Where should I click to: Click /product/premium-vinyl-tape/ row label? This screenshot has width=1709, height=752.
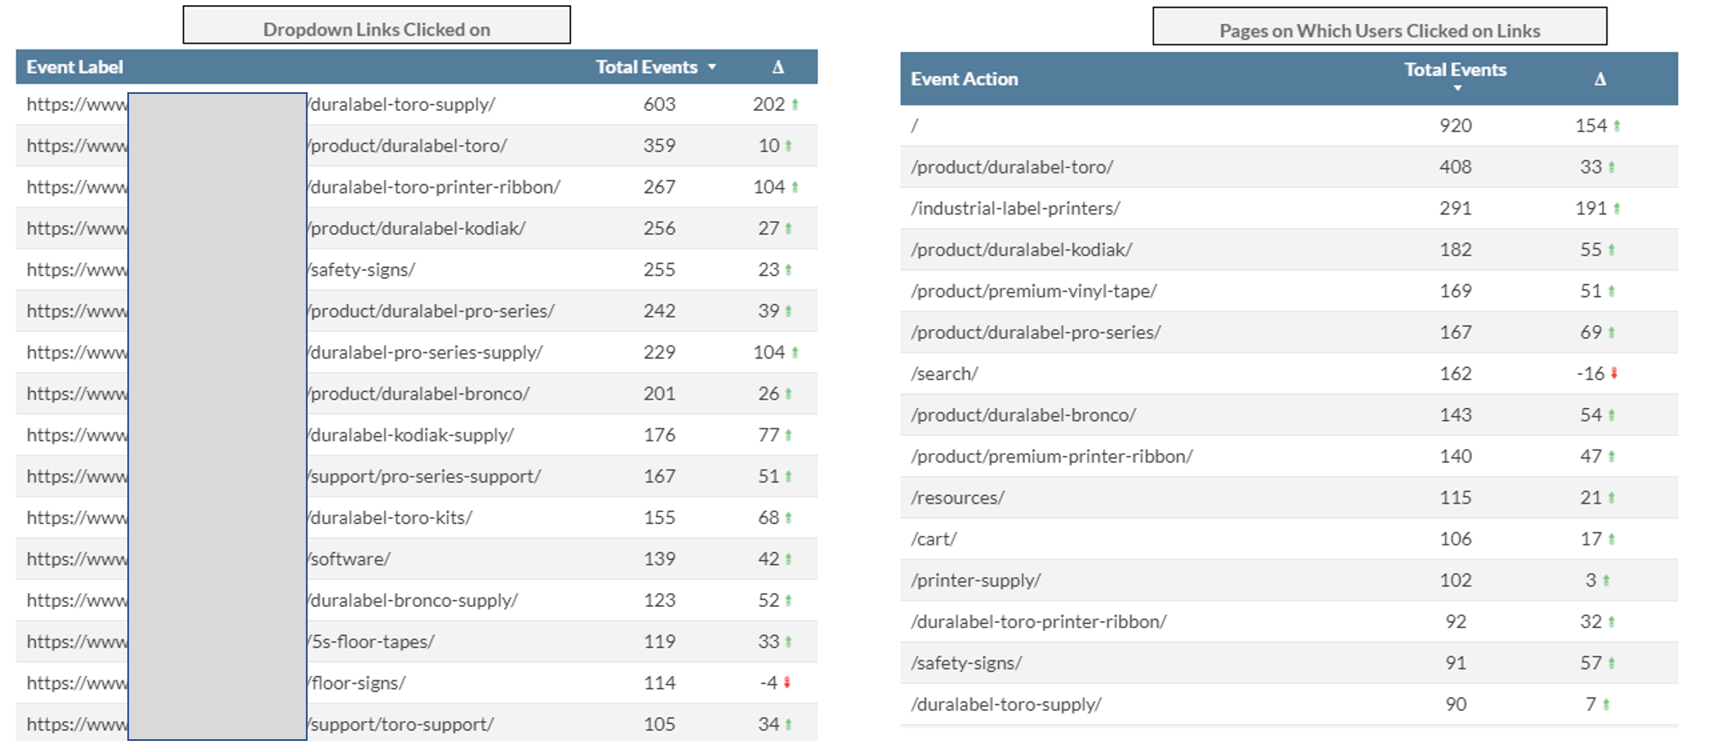(1033, 291)
